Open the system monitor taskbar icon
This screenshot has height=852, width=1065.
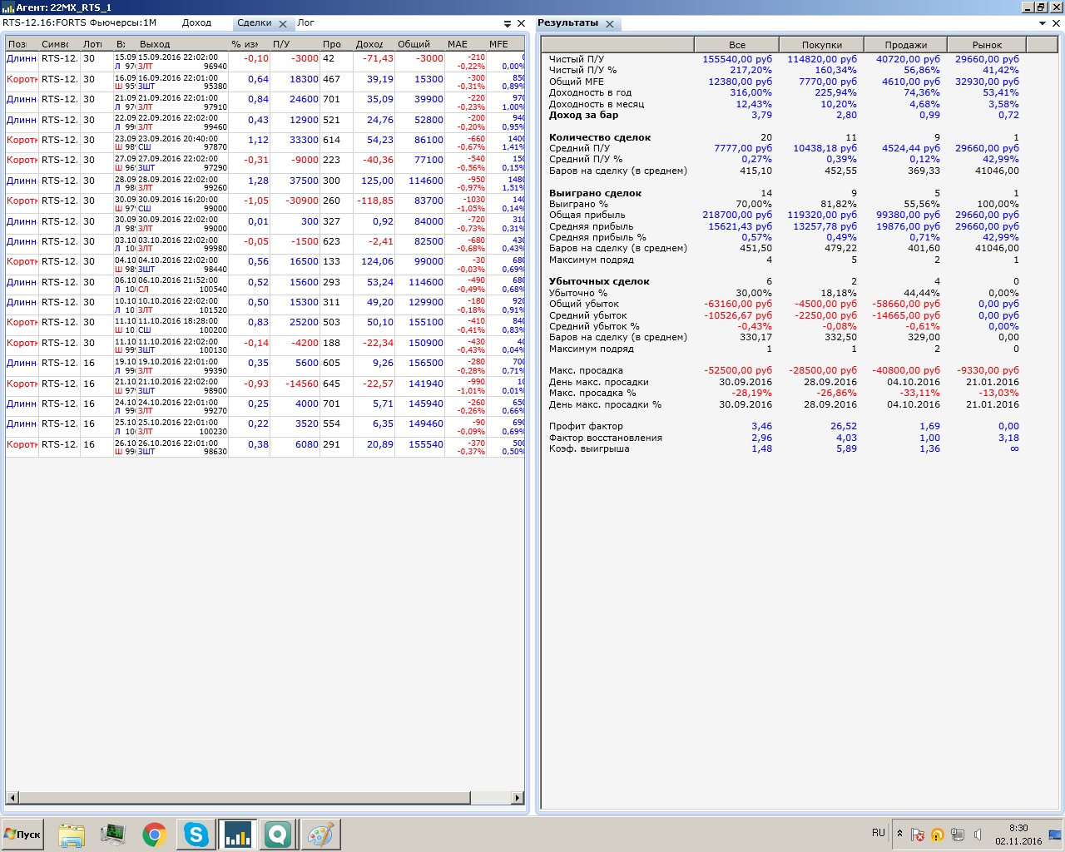(112, 835)
